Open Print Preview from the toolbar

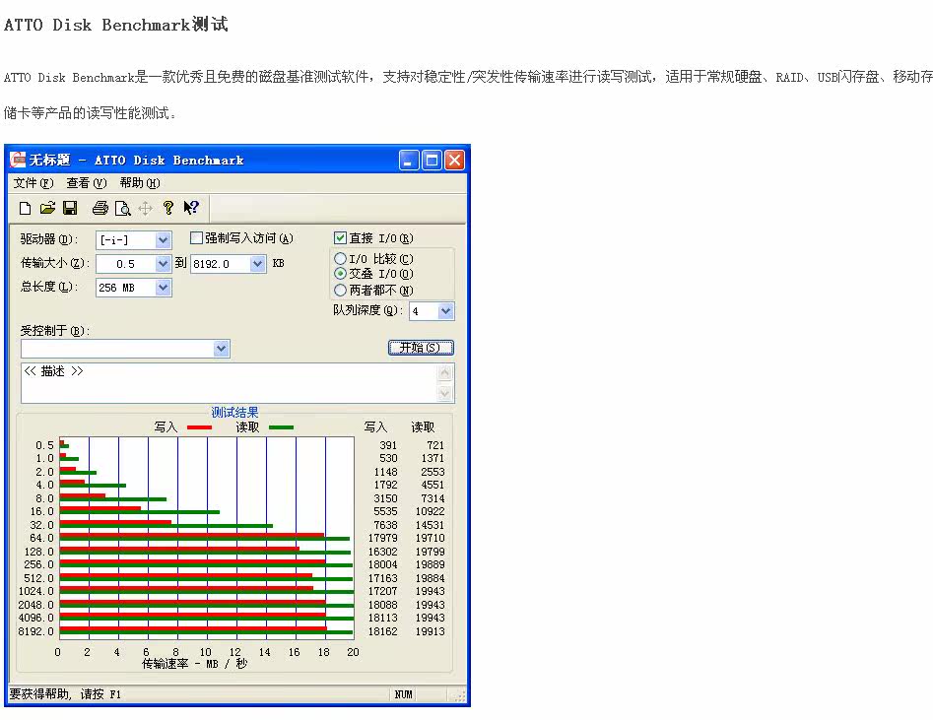(122, 208)
